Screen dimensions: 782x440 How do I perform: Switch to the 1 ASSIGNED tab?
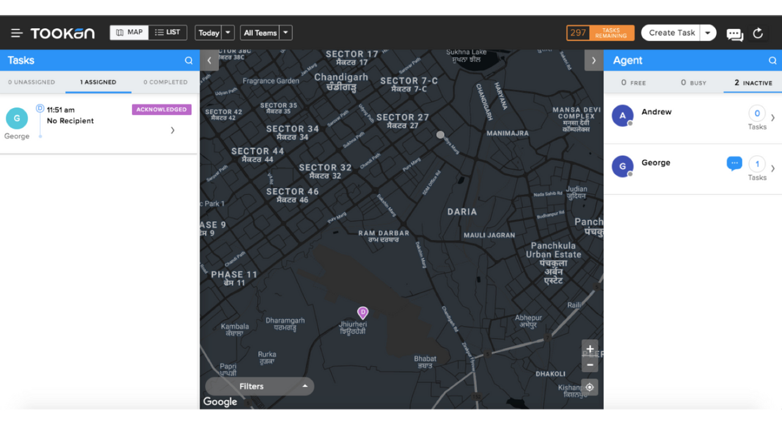pyautogui.click(x=98, y=81)
